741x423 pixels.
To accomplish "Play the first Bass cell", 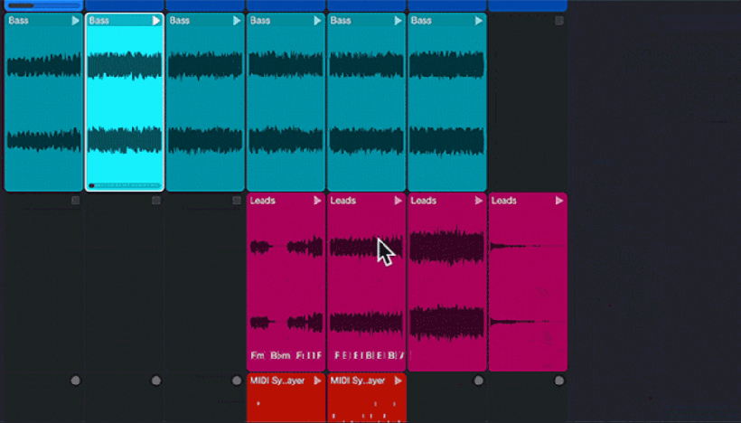I will [75, 21].
